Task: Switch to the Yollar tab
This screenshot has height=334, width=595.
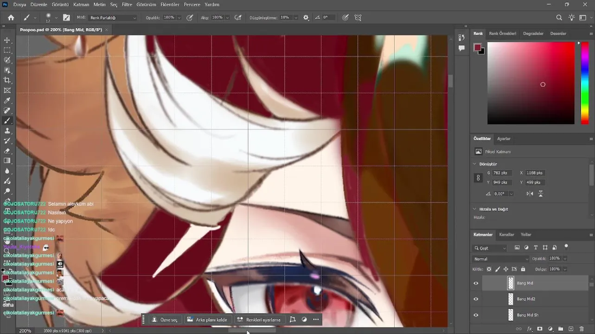Action: 526,235
